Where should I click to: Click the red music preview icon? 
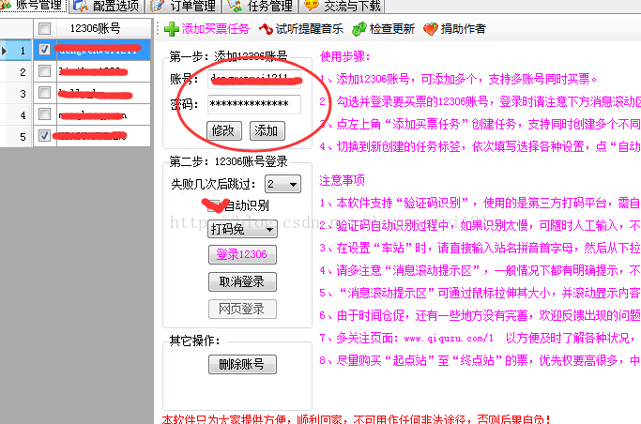click(266, 29)
